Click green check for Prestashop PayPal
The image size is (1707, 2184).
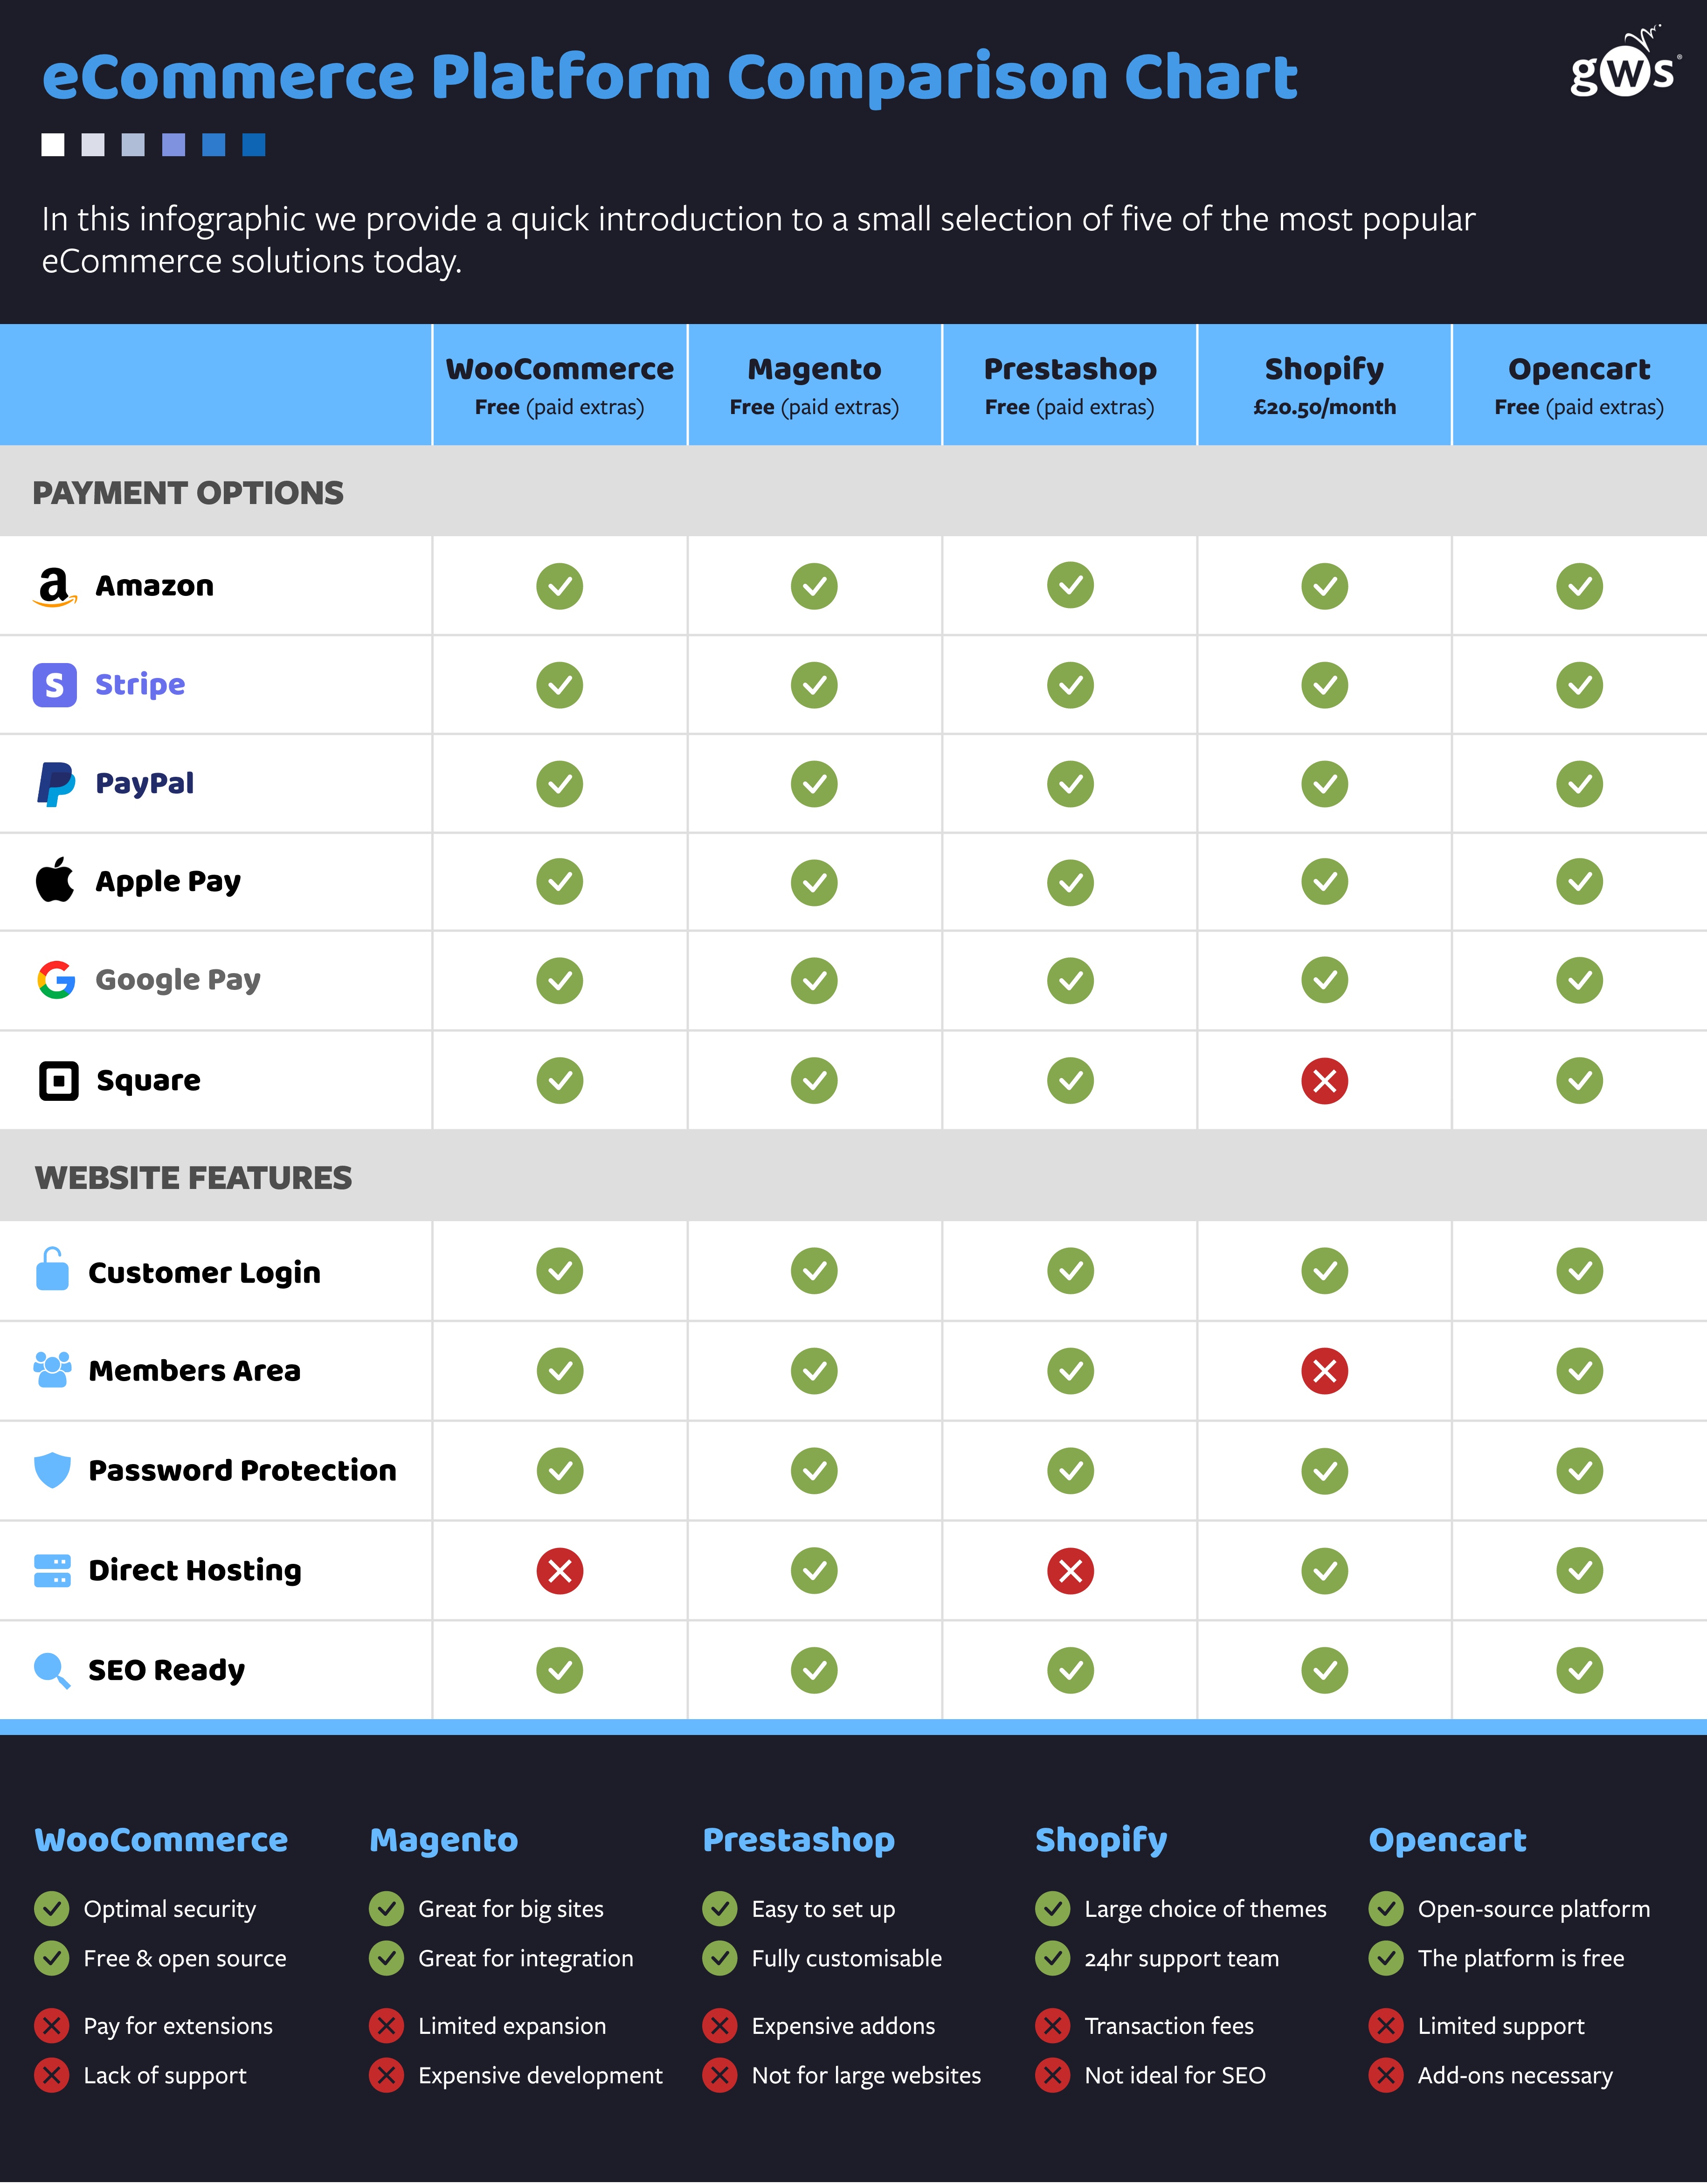point(1071,784)
